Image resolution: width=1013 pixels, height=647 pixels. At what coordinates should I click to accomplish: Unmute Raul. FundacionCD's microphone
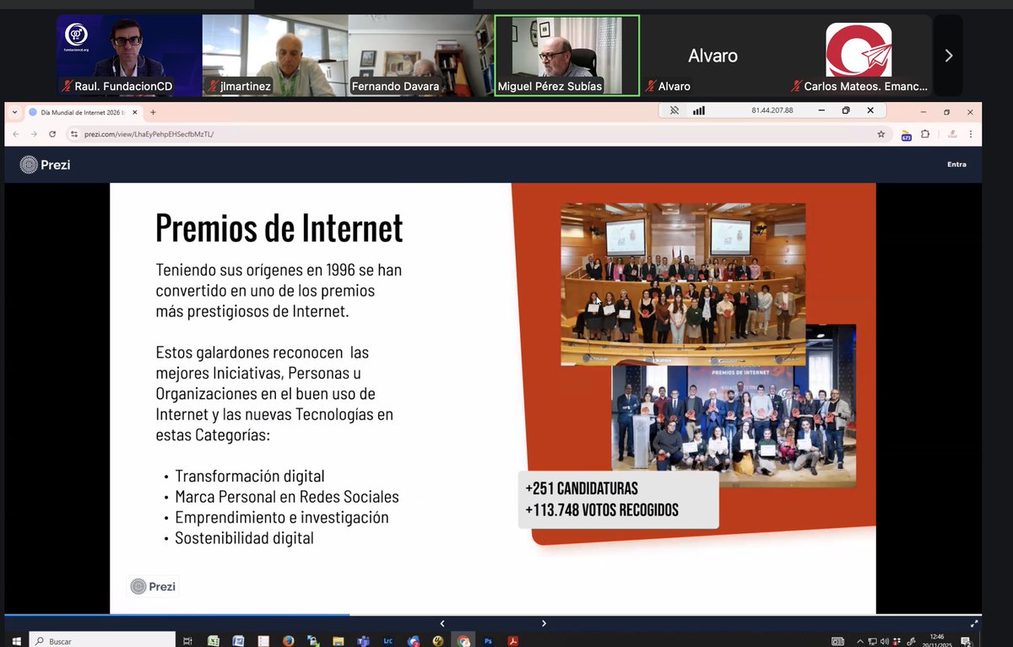[x=67, y=86]
